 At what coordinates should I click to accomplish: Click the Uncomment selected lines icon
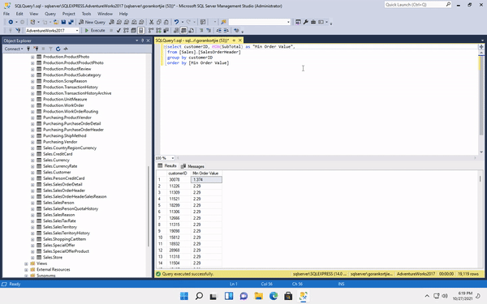209,31
